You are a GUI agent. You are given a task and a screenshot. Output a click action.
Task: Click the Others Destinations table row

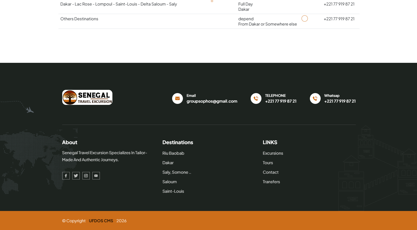pyautogui.click(x=79, y=19)
